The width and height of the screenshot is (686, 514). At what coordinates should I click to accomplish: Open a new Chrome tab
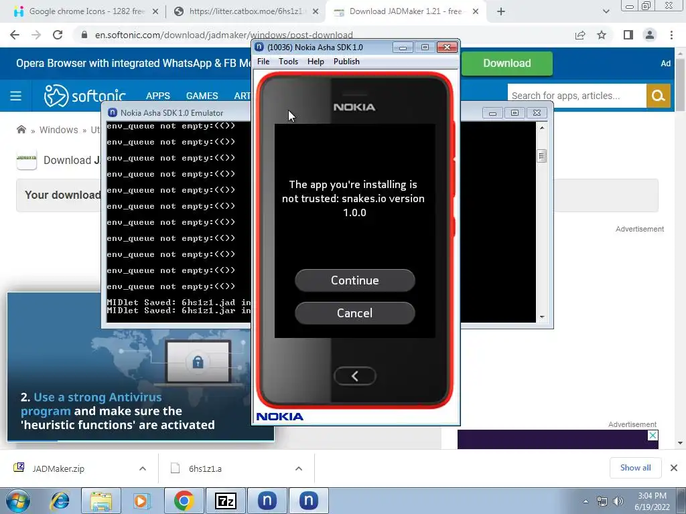point(501,12)
